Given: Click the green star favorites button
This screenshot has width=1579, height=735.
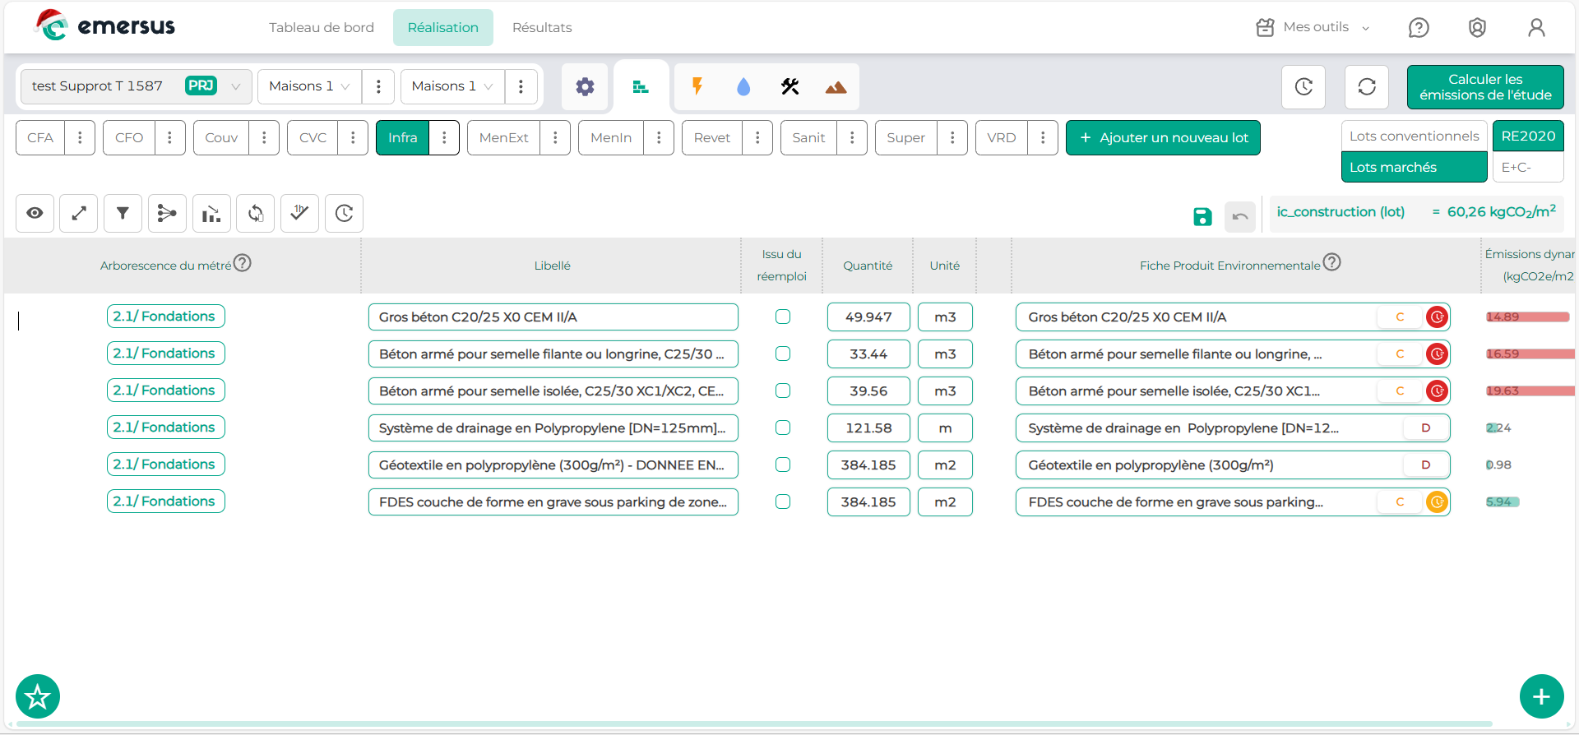Looking at the screenshot, I should point(38,697).
